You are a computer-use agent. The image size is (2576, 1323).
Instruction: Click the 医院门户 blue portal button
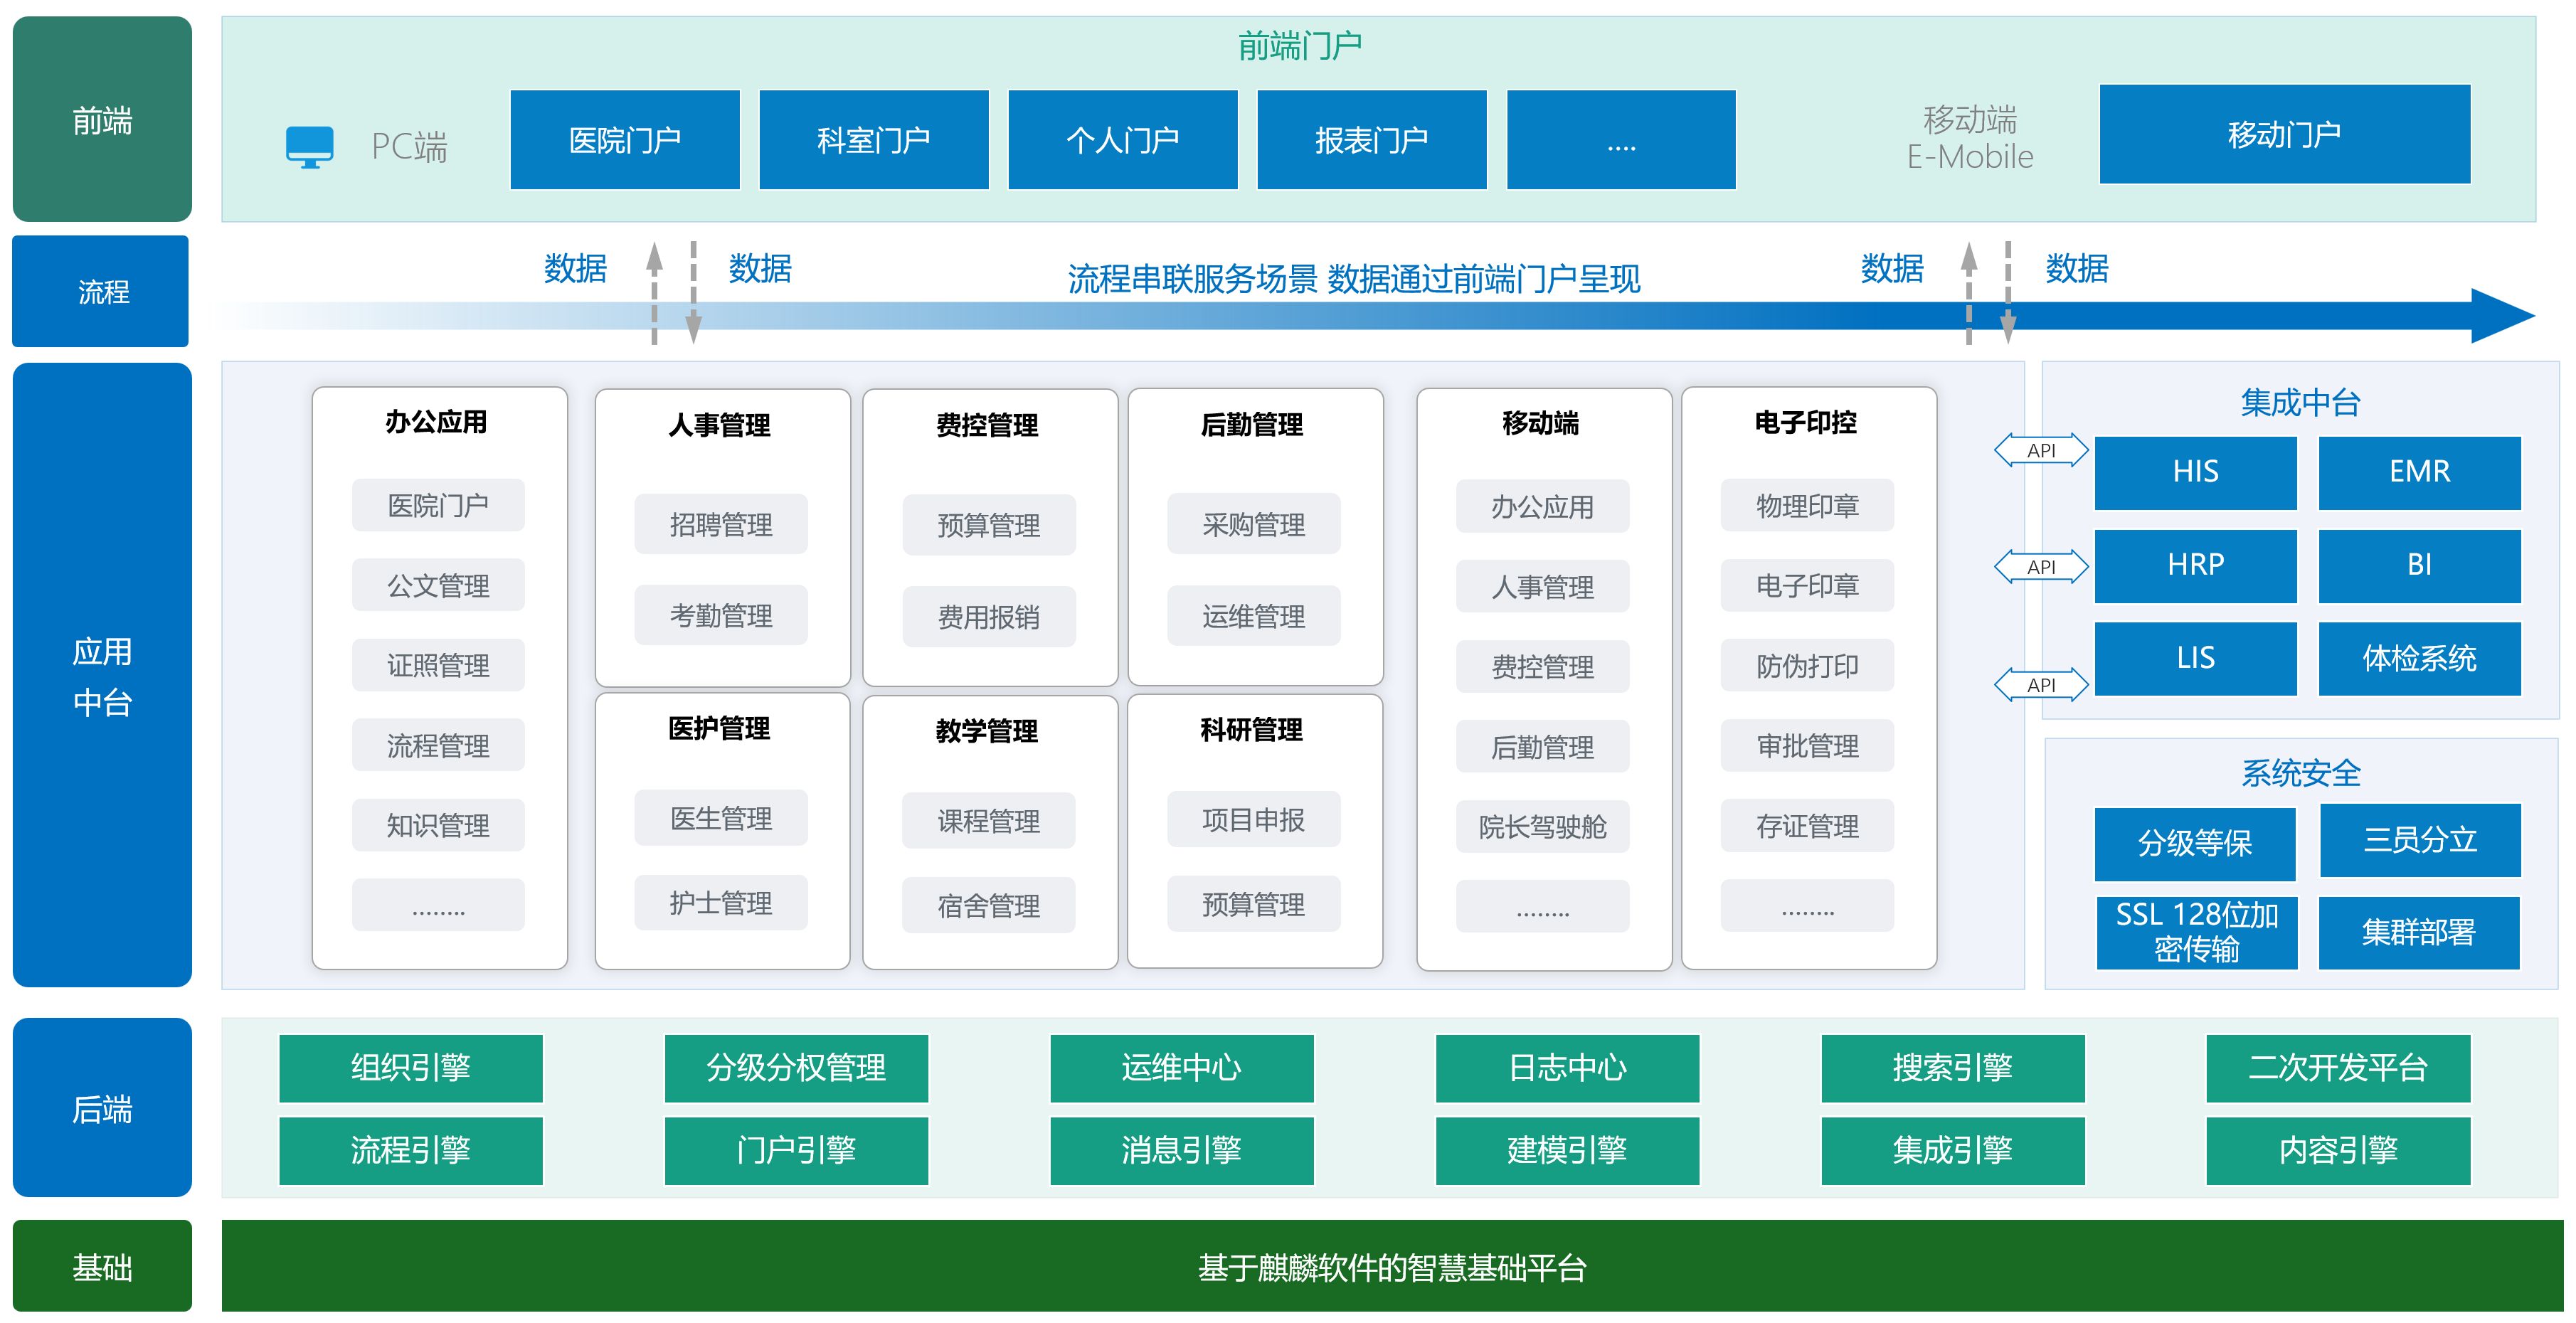click(625, 140)
